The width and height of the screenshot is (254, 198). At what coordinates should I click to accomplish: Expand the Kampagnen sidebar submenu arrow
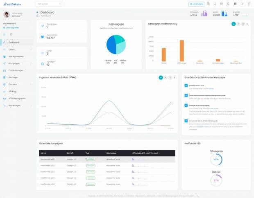31,63
